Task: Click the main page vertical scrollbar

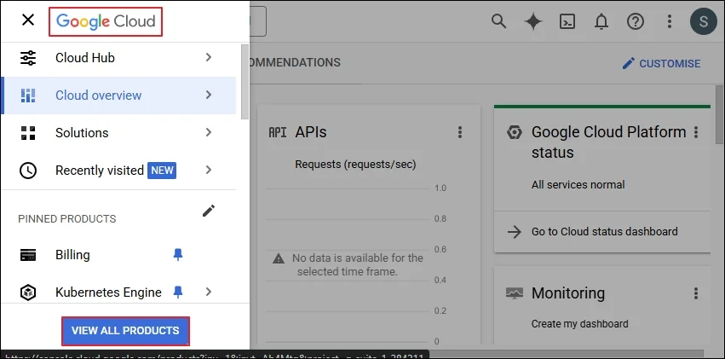Action: coord(721,116)
